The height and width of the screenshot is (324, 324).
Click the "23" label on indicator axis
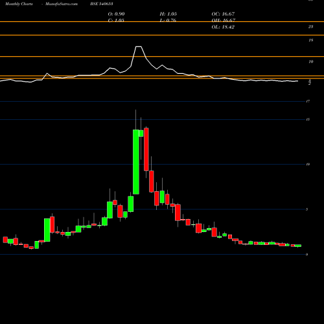tap(310, 27)
